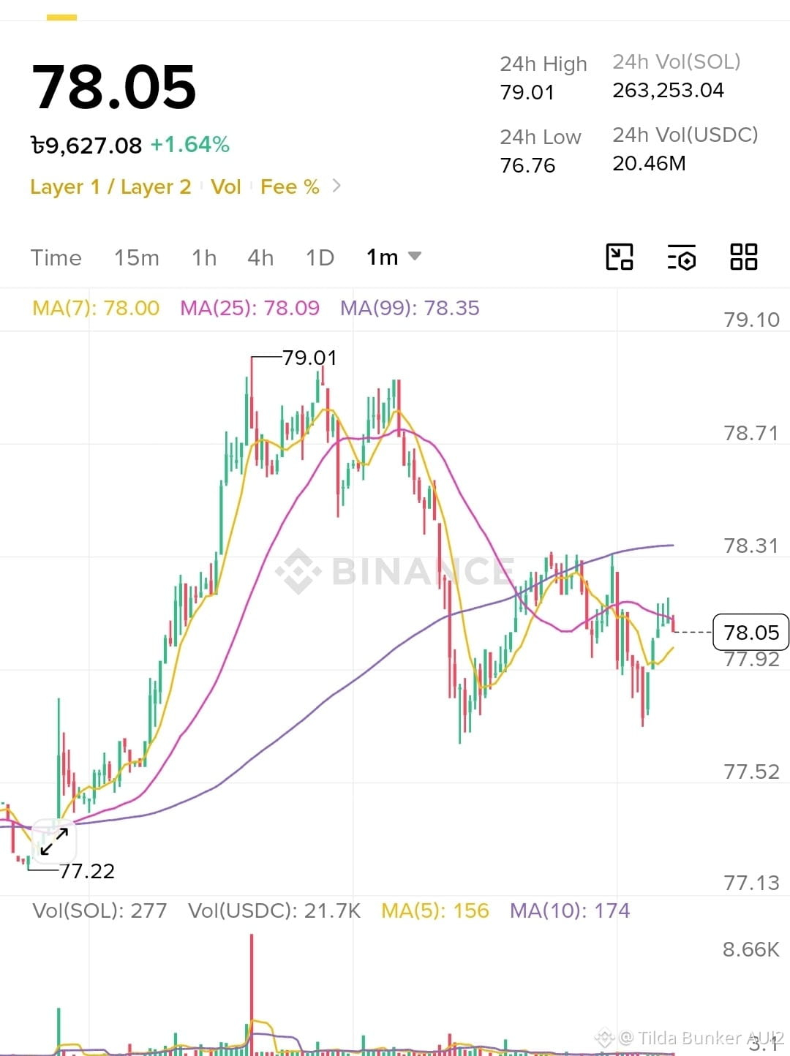This screenshot has height=1056, width=790.
Task: Select the 15m interval tab
Action: coord(137,258)
